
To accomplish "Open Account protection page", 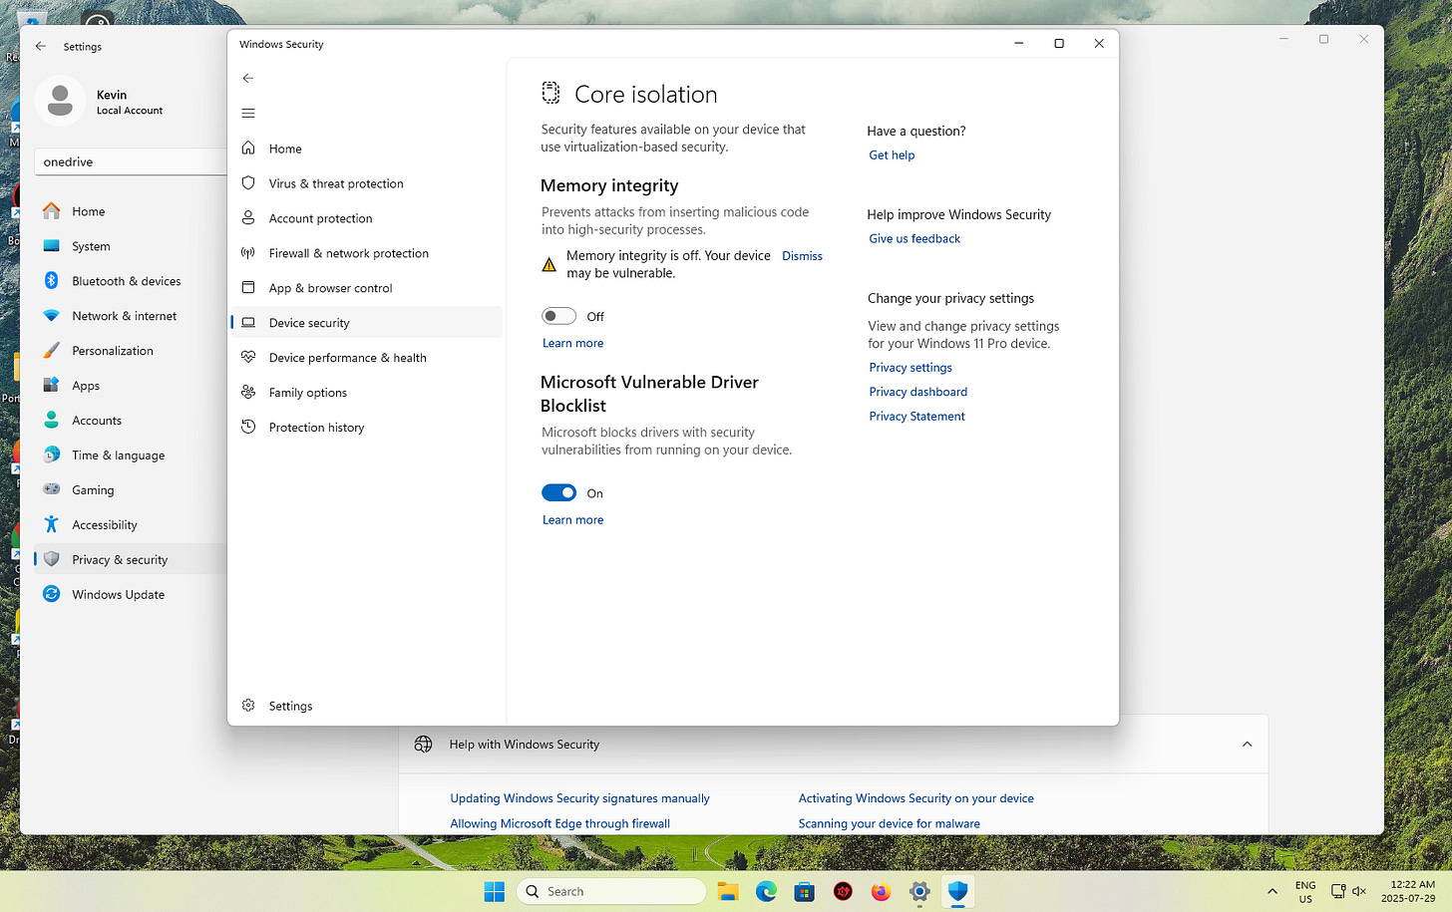I will tap(367, 218).
